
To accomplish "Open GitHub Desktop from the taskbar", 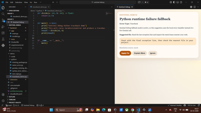I will coord(144,110).
